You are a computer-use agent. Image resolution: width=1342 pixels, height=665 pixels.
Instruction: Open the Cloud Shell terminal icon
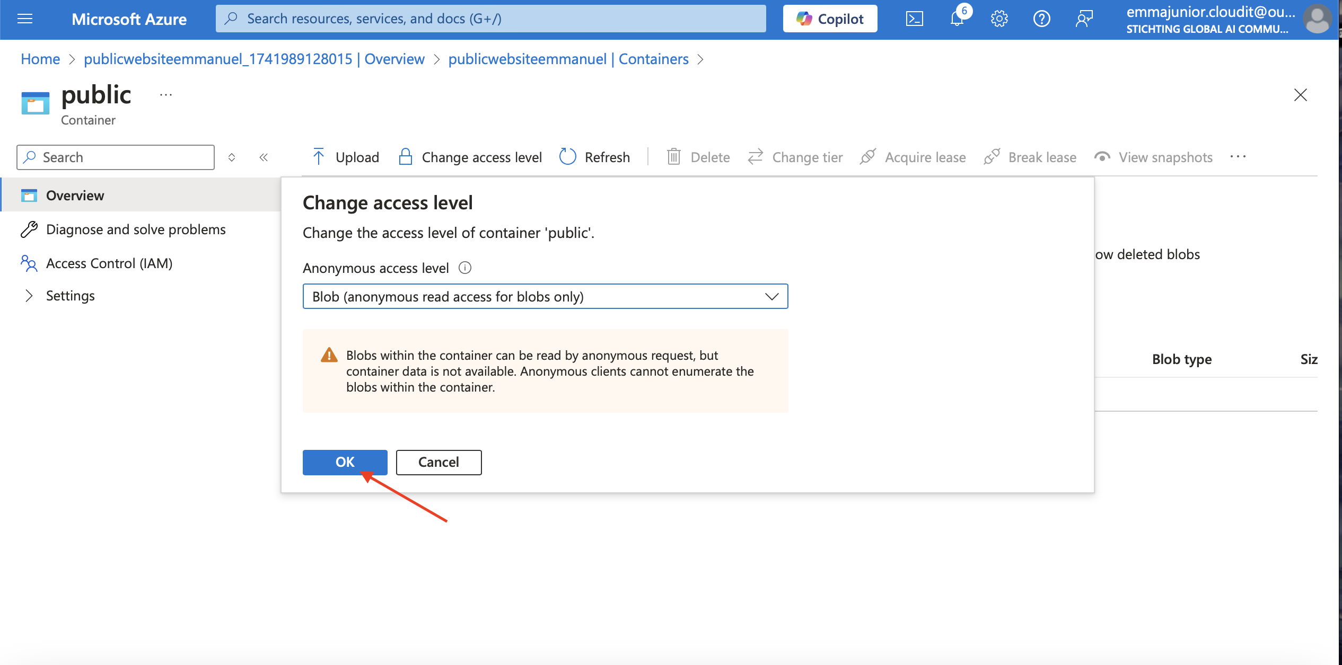click(x=914, y=19)
